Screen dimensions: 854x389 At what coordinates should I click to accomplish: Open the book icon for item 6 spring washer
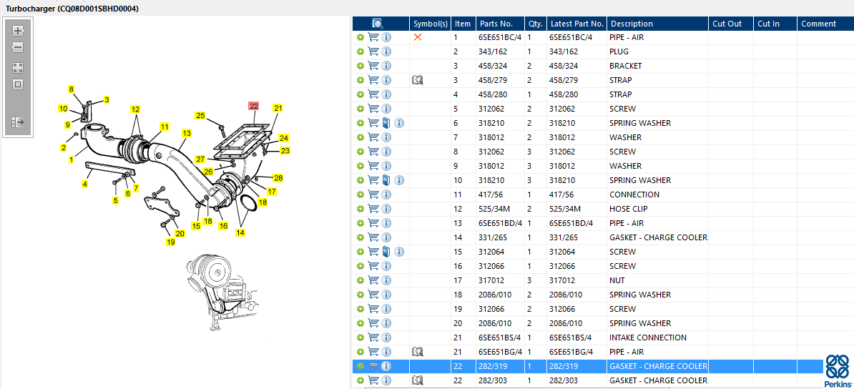coord(386,123)
